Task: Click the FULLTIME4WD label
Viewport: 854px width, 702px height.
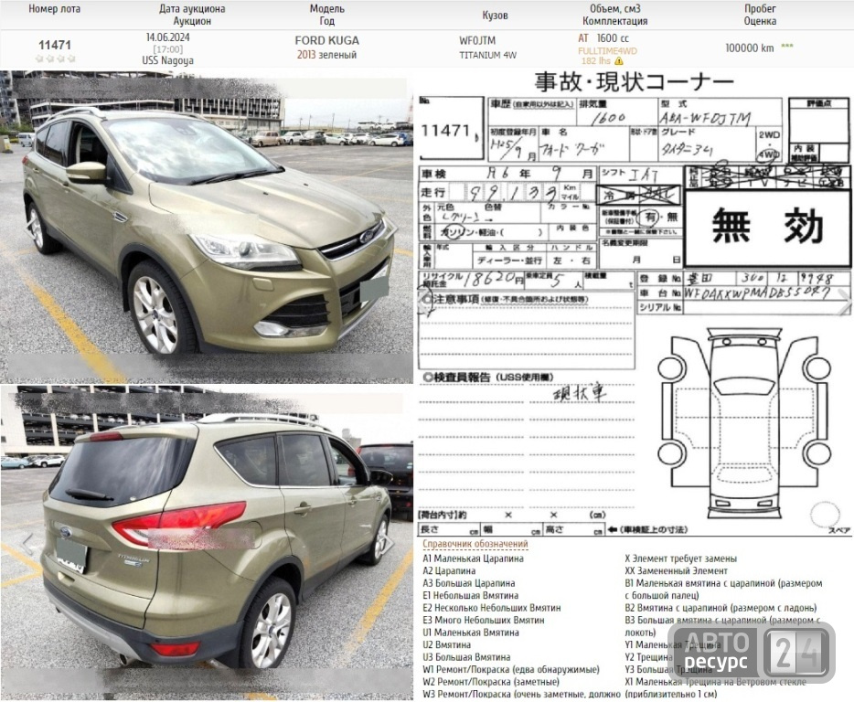Action: tap(607, 50)
